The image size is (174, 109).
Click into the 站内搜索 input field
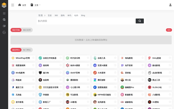click(x=86, y=21)
